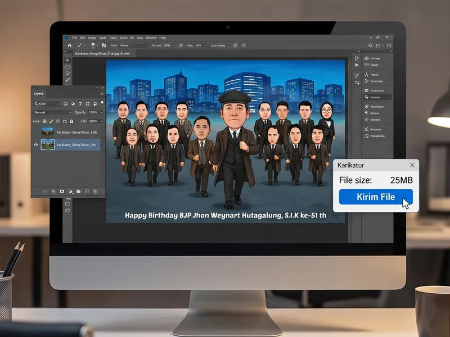Create a new layer icon
The height and width of the screenshot is (337, 450).
tap(87, 192)
